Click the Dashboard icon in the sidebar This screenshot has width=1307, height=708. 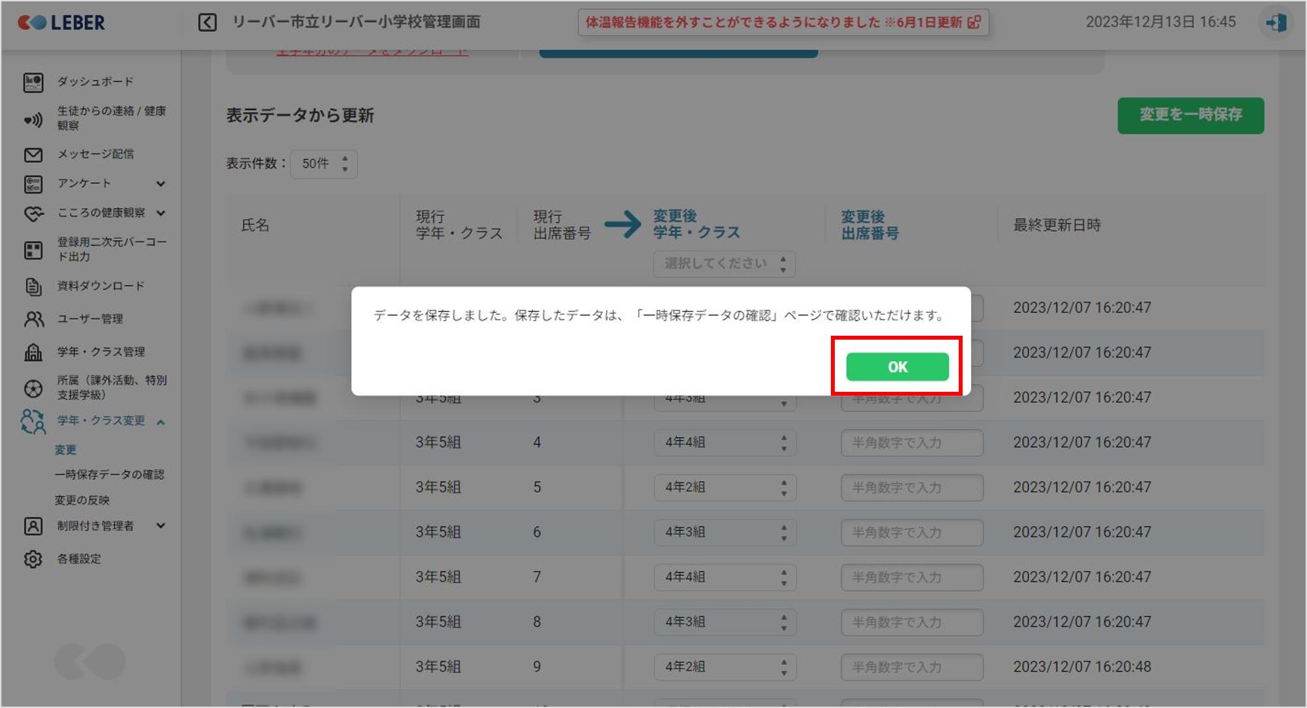[x=33, y=82]
